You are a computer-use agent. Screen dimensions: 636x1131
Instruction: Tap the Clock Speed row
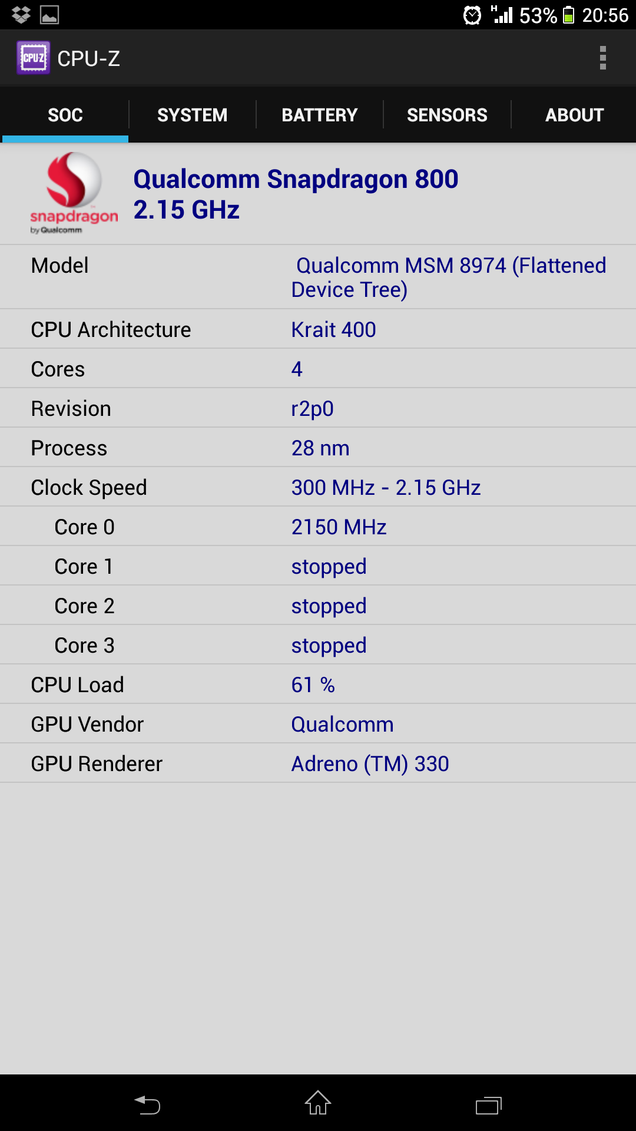(318, 487)
